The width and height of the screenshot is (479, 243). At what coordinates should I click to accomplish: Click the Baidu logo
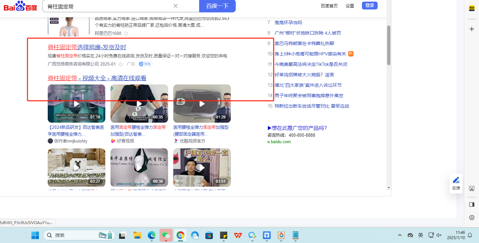(20, 6)
